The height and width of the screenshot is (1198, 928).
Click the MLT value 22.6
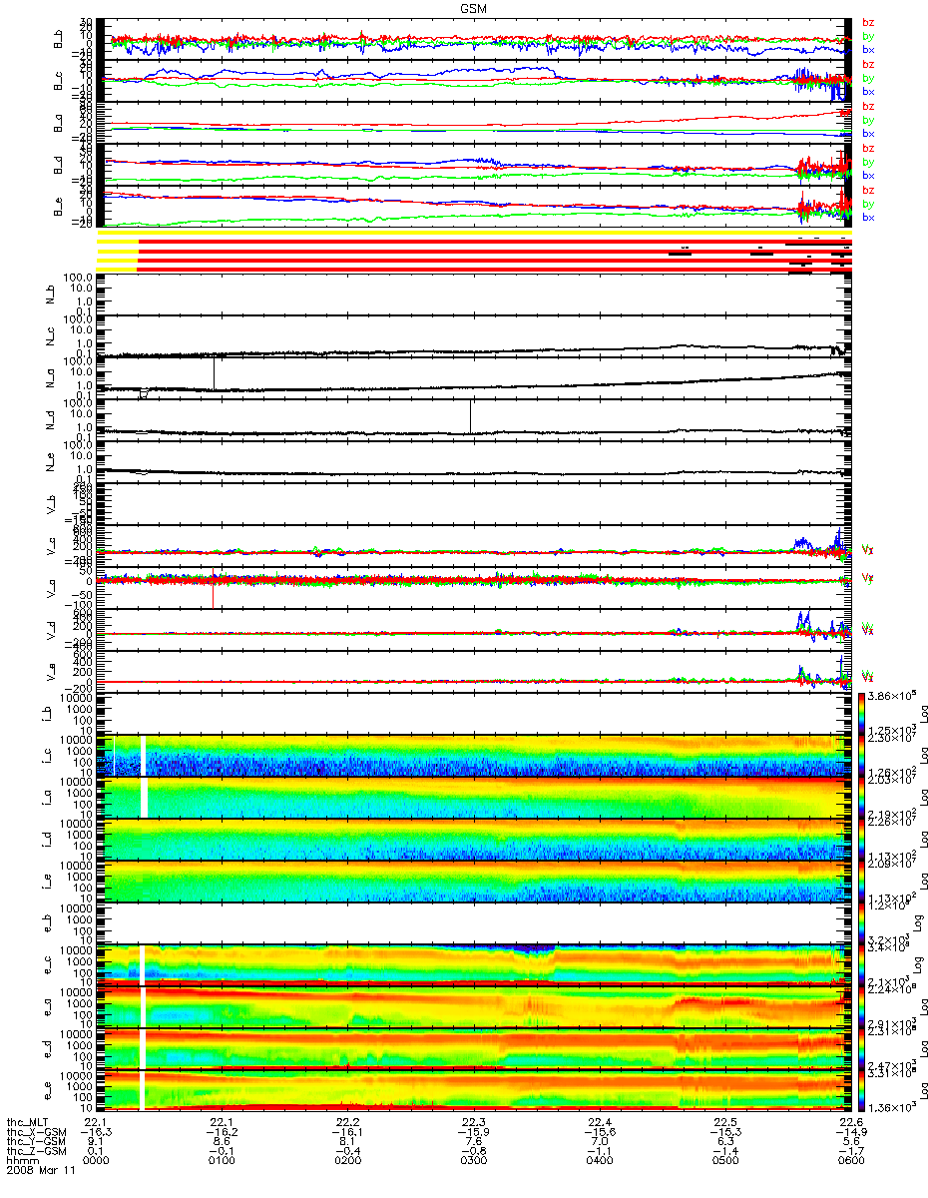850,1121
